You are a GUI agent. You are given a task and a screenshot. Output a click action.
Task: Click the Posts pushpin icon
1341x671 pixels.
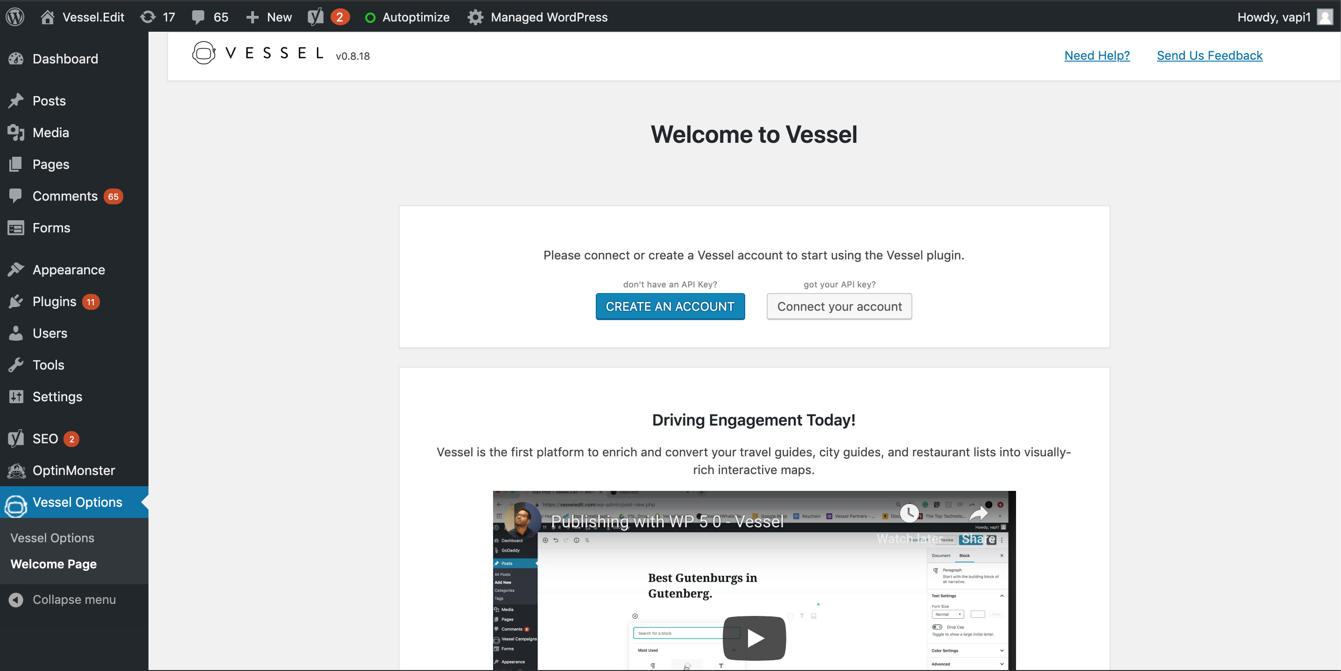point(15,100)
